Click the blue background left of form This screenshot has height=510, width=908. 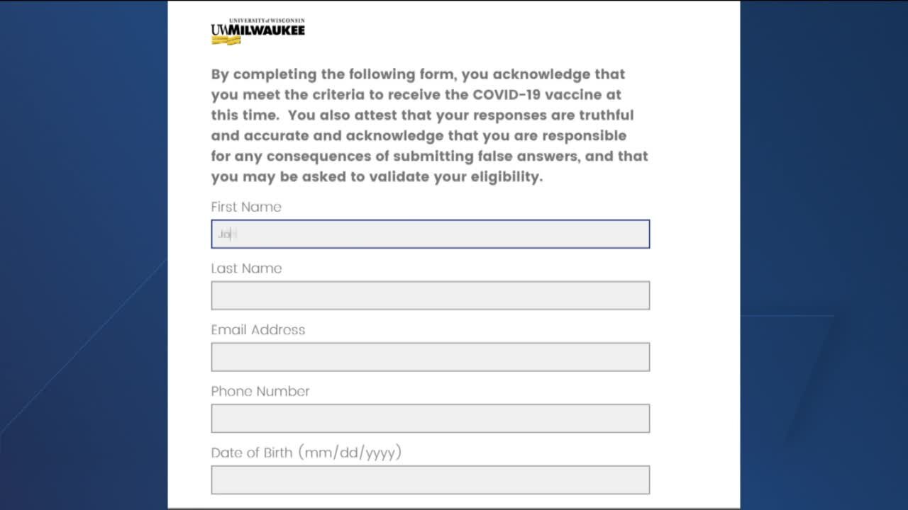(x=84, y=255)
